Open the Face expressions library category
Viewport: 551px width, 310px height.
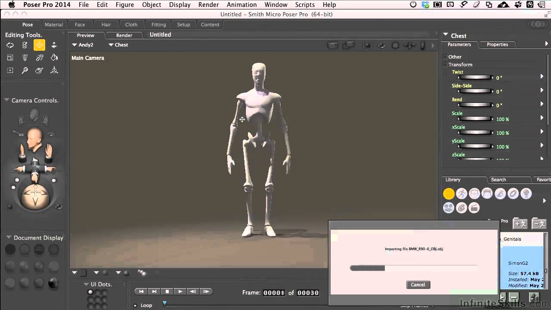474,194
